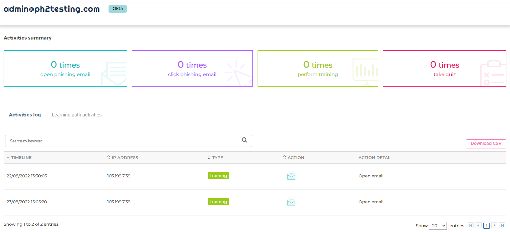Open the perform training summary card
Image resolution: width=510 pixels, height=232 pixels.
tap(318, 68)
